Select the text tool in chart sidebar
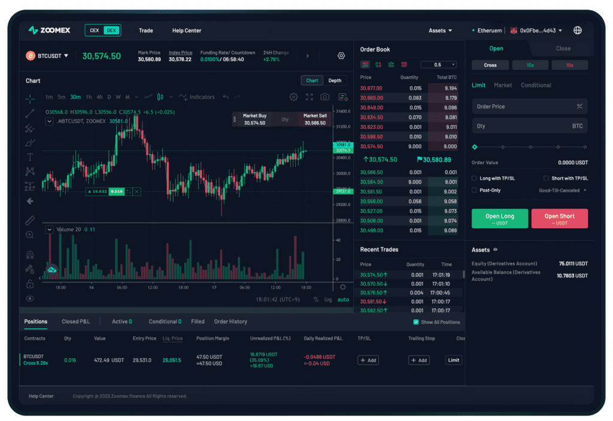The width and height of the screenshot is (613, 421). point(30,158)
